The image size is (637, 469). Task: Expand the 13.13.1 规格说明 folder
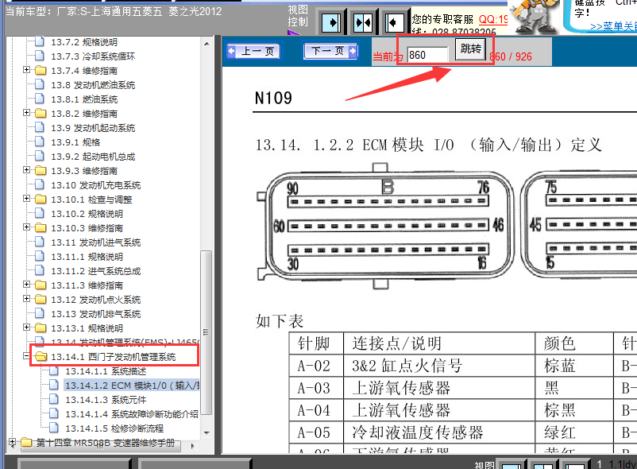(x=27, y=328)
